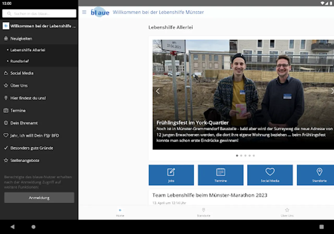
Task: Open the Termine tile with calendar icon
Action: [x=220, y=175]
